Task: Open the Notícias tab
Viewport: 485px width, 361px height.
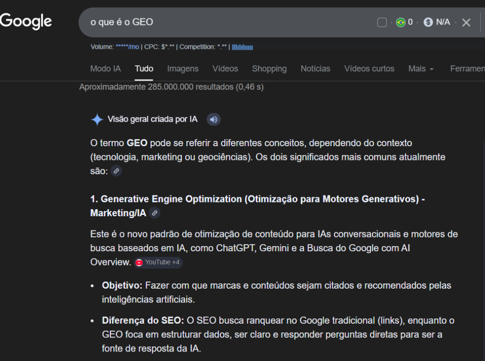Action: tap(315, 69)
